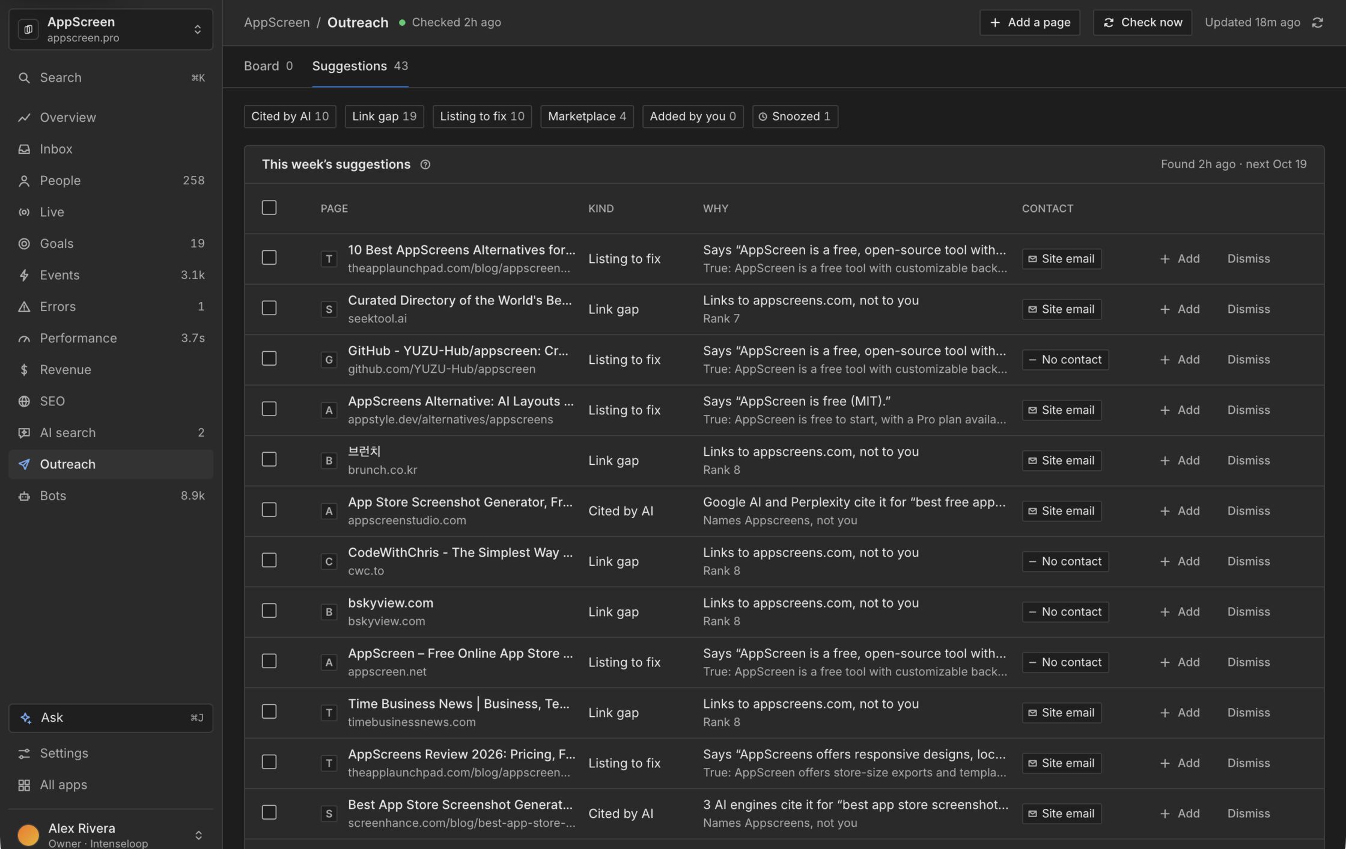Open Live view in sidebar
The image size is (1346, 849).
[111, 212]
